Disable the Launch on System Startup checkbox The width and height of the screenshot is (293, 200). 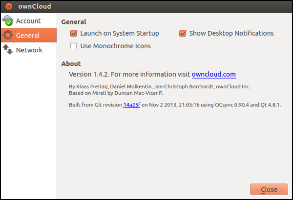tap(74, 34)
